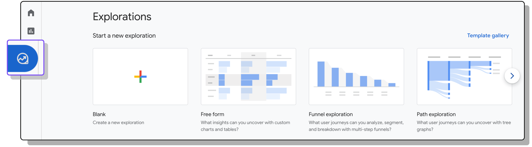Click the Create a new exploration text

click(x=118, y=122)
